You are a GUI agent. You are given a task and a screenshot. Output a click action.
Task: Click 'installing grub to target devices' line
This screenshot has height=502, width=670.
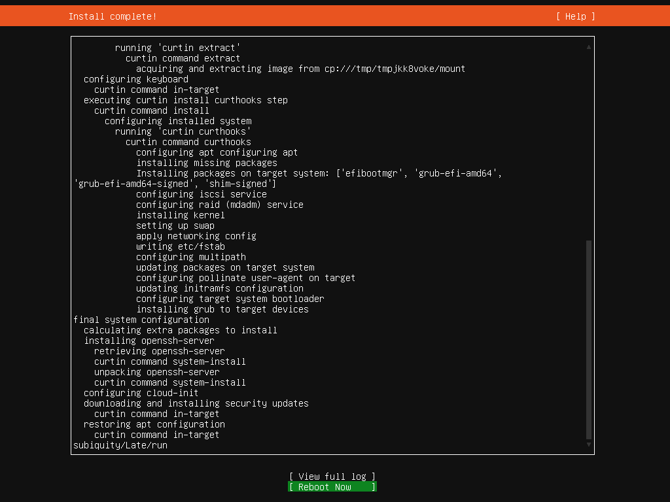coord(222,309)
